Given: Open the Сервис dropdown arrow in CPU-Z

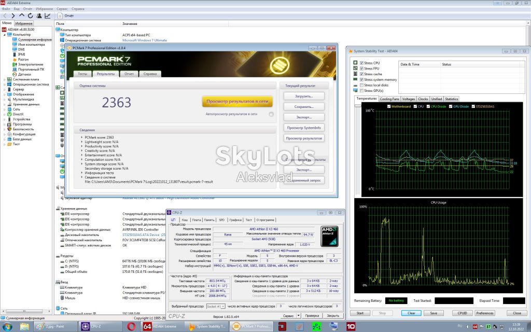Looking at the screenshot, I should tap(298, 315).
